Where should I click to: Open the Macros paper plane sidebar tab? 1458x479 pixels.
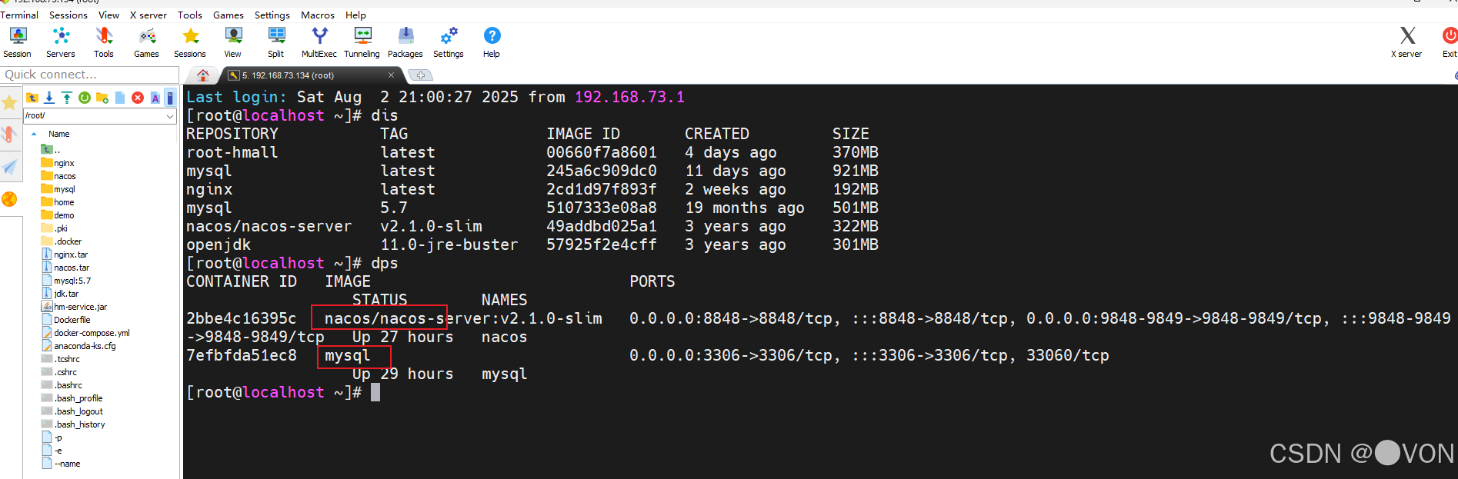[x=10, y=167]
